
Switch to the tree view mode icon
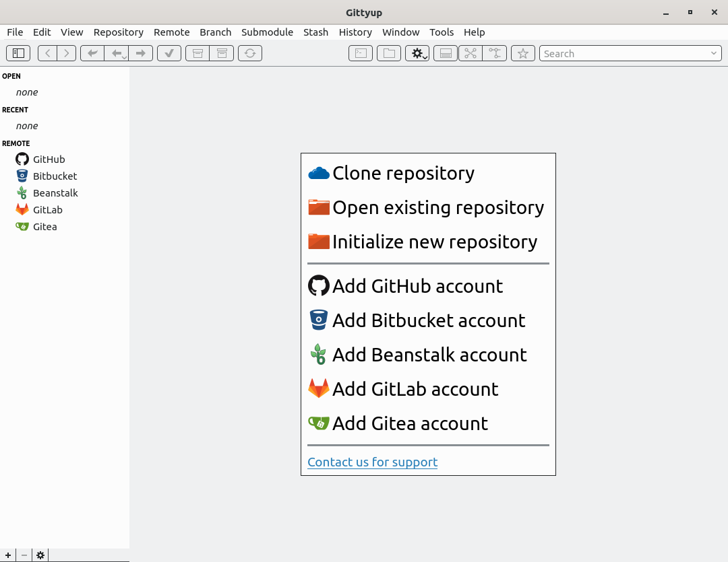pos(495,53)
